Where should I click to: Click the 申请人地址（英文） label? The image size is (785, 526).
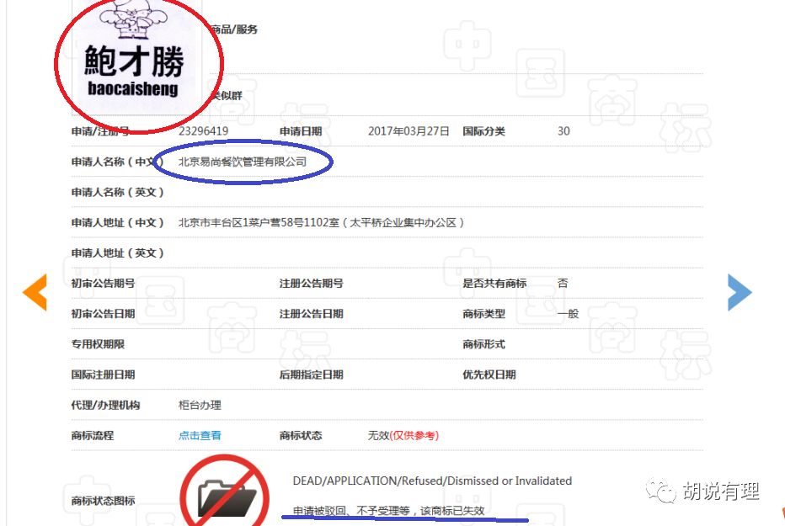pyautogui.click(x=118, y=253)
